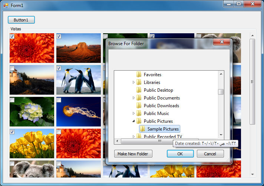Check the hydrangea flower image checkbox
The image size is (264, 186).
point(12,100)
